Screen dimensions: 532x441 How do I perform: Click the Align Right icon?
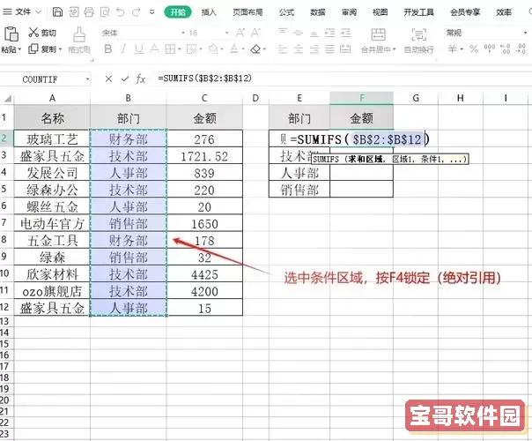click(314, 49)
